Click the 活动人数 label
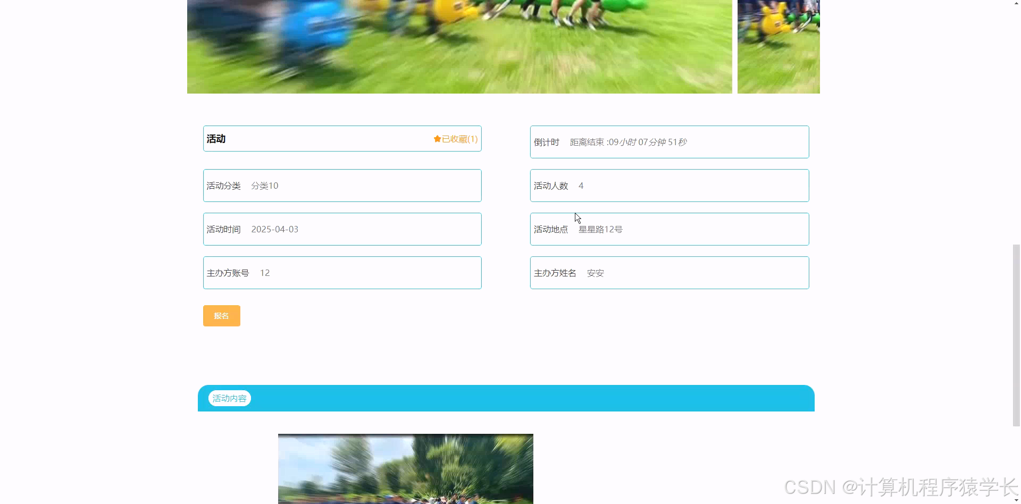Screen dimensions: 1021x504 click(x=551, y=186)
